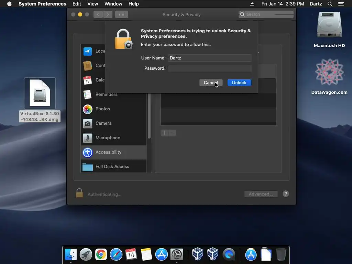Select Full Disk Access in privacy list

coord(113,167)
